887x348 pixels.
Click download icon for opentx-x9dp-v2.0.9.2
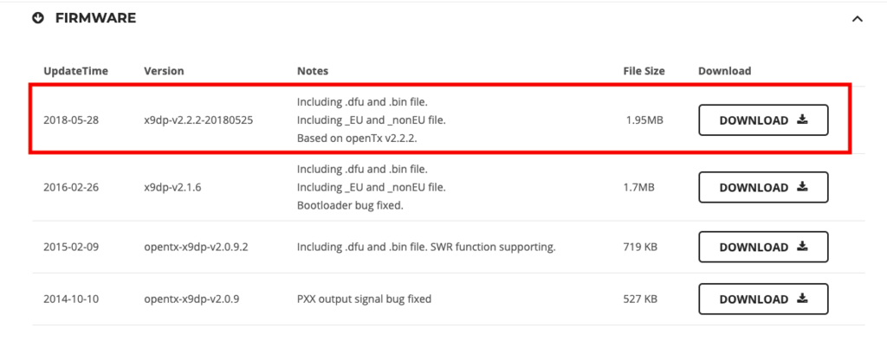pos(802,247)
